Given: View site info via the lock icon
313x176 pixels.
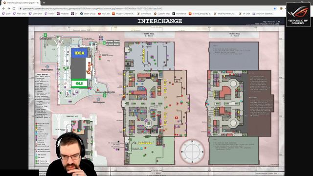Looking at the screenshot, I should [20, 9].
